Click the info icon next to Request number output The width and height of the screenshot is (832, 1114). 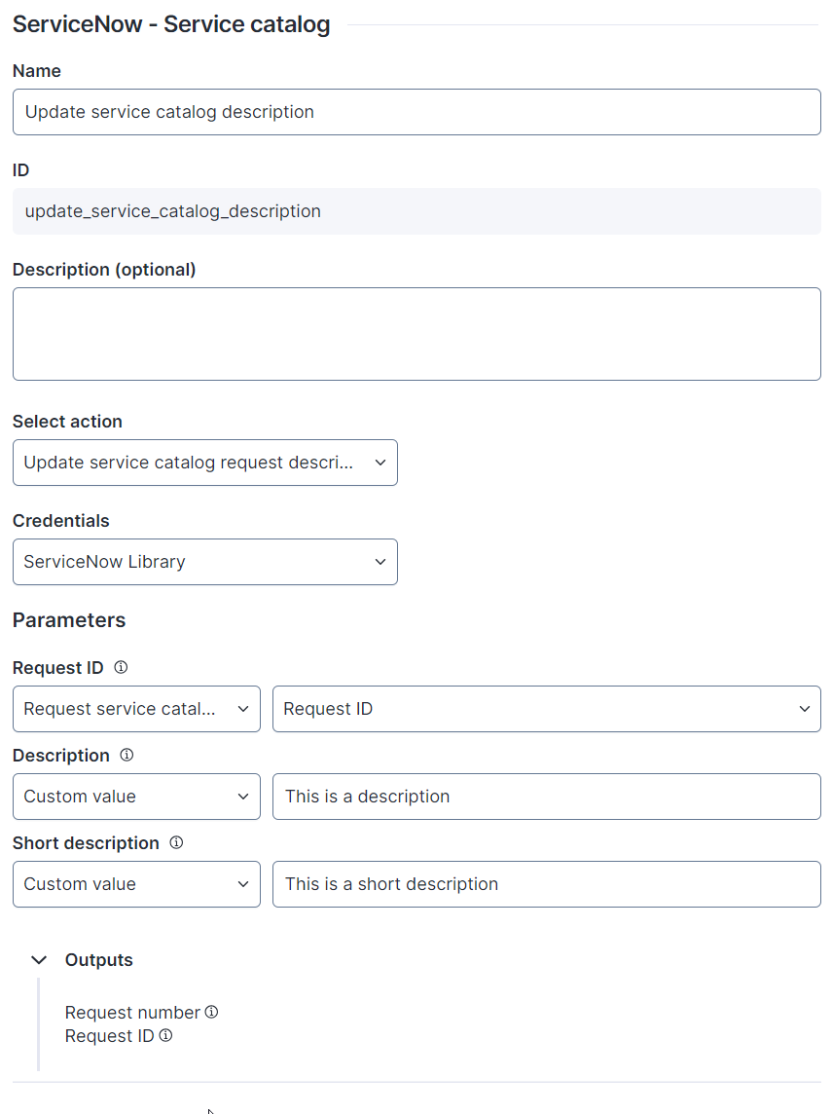[x=211, y=1012]
